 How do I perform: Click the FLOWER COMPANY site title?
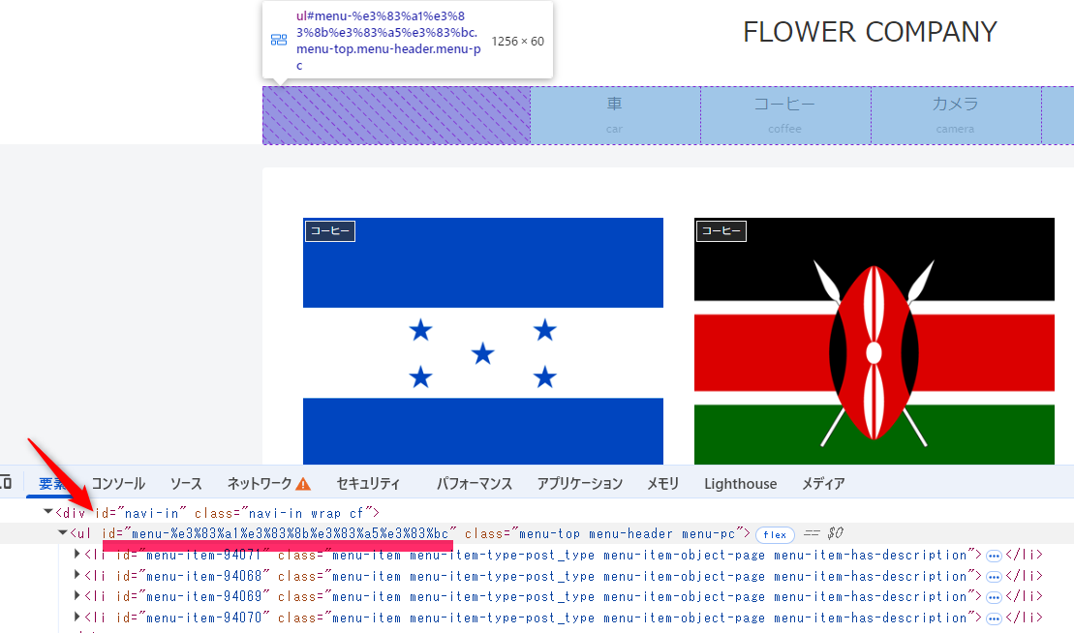tap(869, 32)
